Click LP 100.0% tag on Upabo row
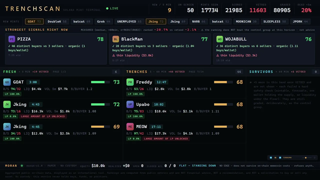This screenshot has height=180, width=320. click(x=135, y=116)
